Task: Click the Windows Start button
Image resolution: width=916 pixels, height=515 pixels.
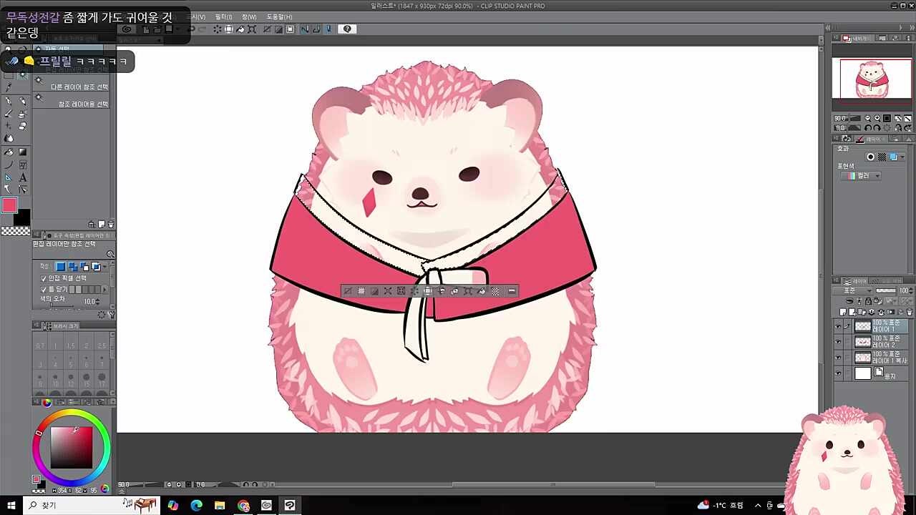Action: (11, 505)
